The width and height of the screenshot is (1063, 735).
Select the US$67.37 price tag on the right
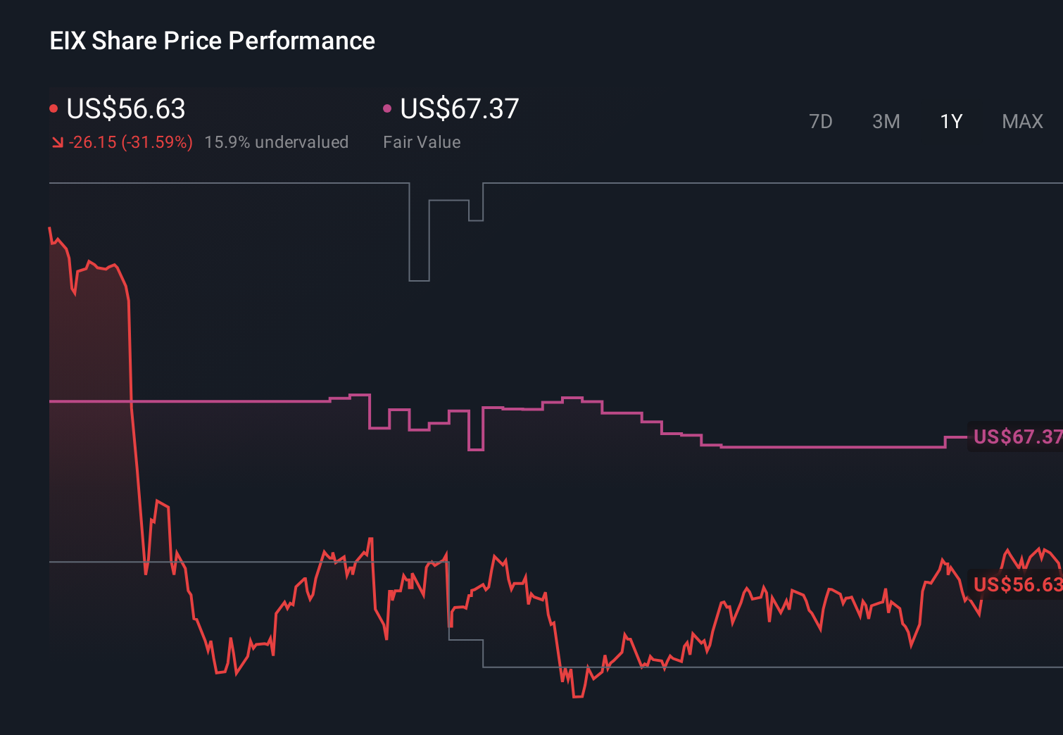pos(1017,436)
